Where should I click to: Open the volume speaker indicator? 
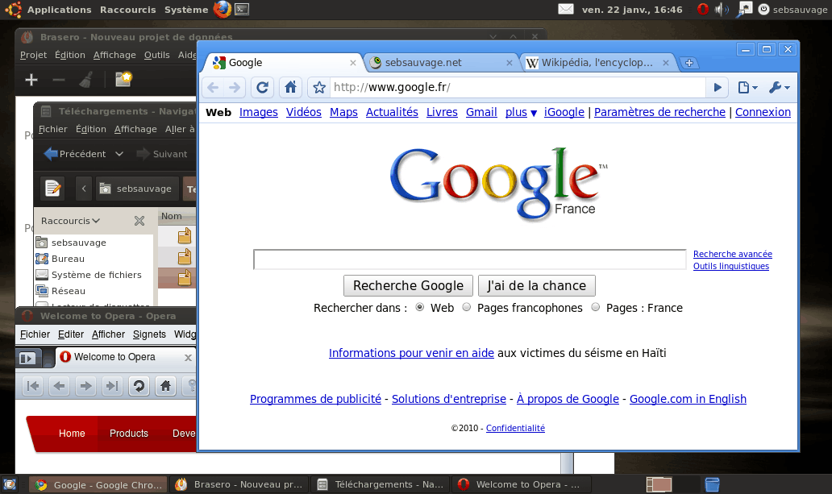tap(721, 9)
